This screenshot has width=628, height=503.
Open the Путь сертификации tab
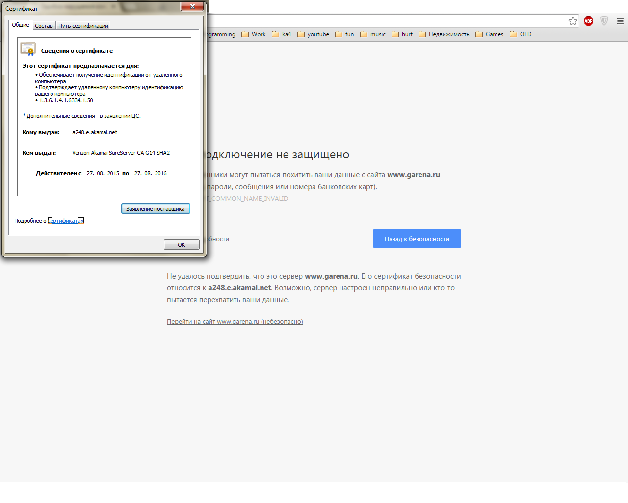click(83, 26)
